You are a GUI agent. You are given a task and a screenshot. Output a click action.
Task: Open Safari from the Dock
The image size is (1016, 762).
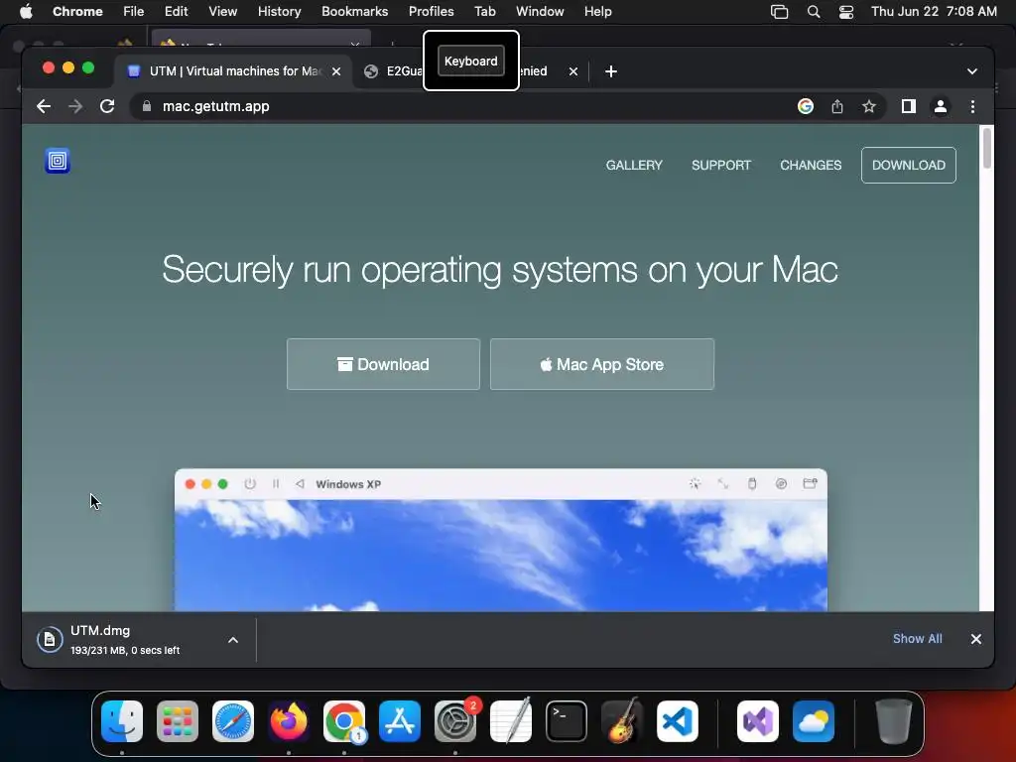[x=233, y=721]
